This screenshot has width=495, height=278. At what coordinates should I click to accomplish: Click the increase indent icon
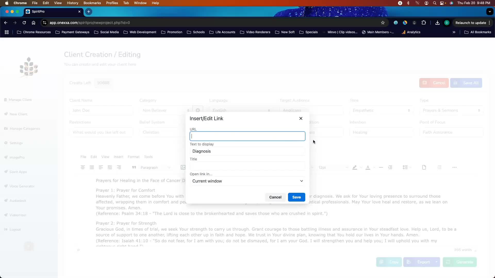tap(390, 167)
